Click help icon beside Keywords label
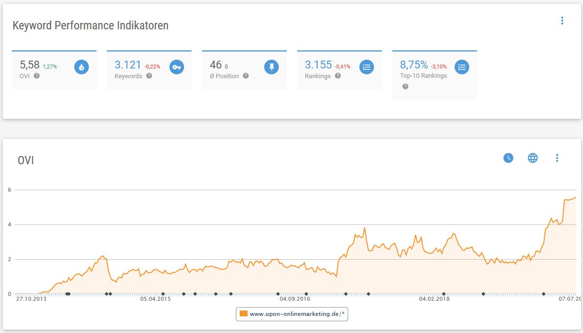 pyautogui.click(x=149, y=76)
